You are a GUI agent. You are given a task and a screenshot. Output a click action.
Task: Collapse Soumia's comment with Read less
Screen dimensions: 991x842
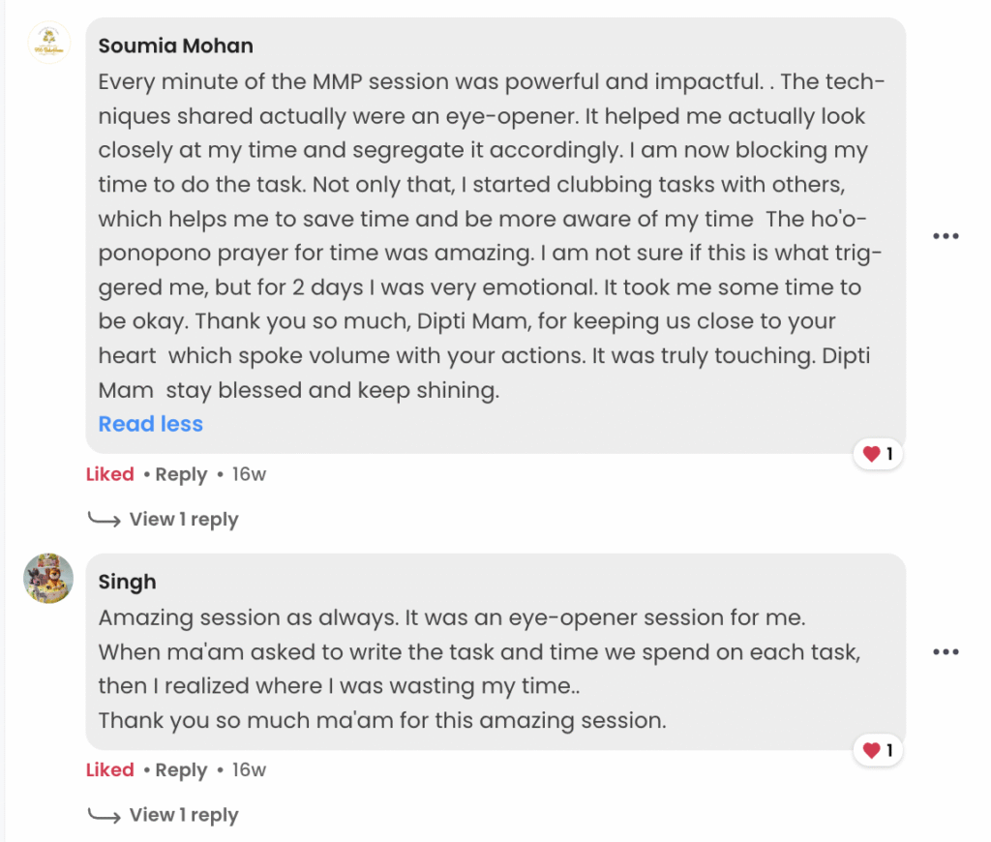[150, 424]
